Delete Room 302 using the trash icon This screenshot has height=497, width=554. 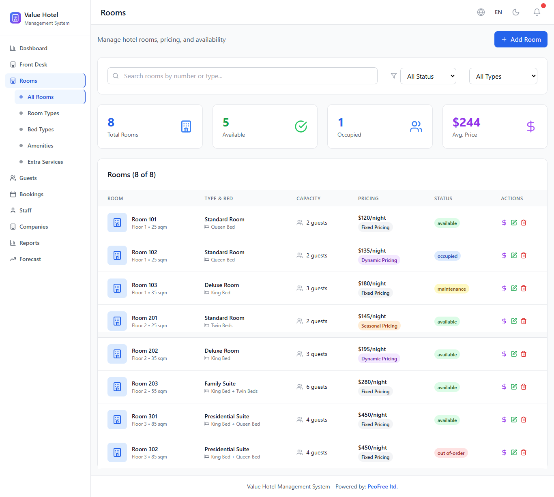(524, 452)
